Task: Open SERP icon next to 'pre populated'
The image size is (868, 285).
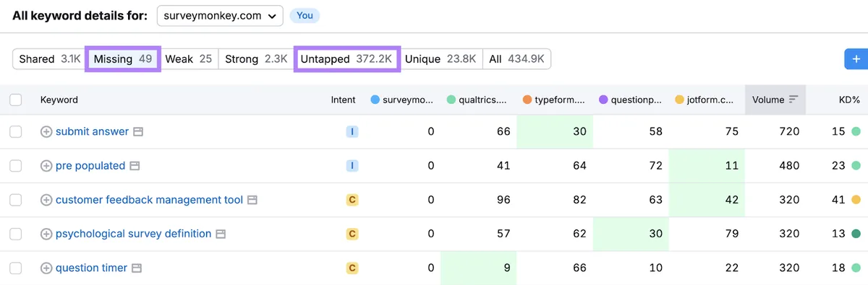Action: click(135, 166)
